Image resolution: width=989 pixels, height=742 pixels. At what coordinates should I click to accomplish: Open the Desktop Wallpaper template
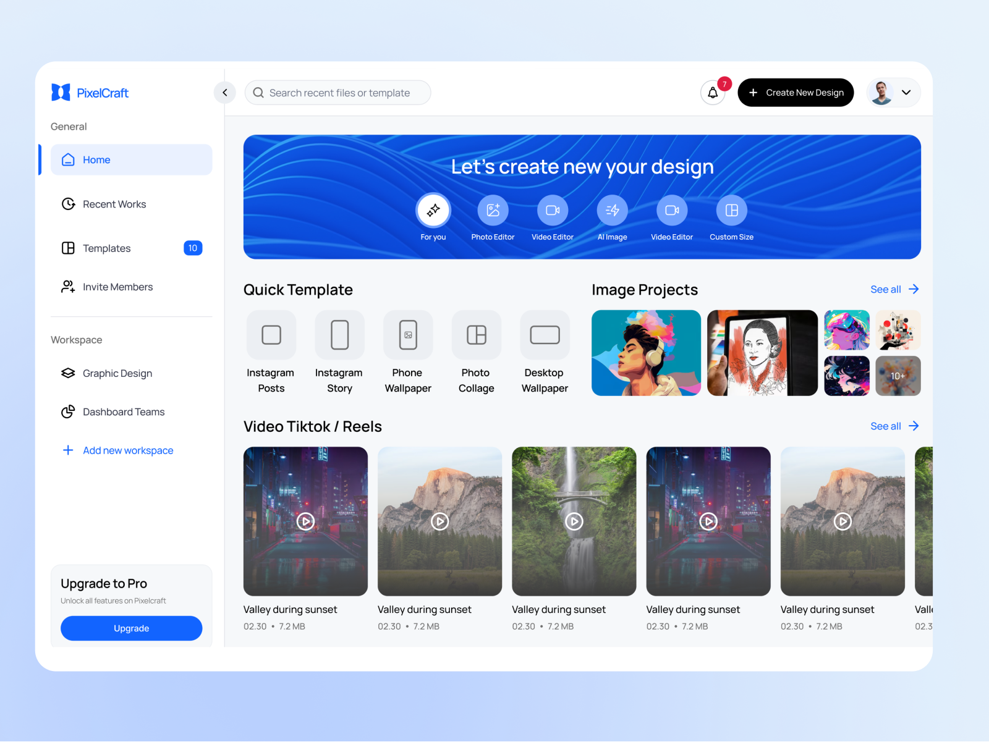coord(544,335)
